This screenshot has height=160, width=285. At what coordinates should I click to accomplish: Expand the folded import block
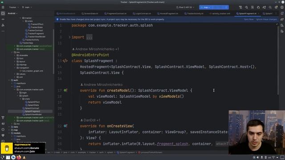coord(69,37)
